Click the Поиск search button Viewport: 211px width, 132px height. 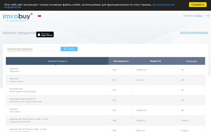click(69, 49)
